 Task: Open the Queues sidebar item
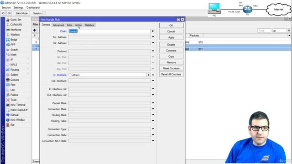[x=15, y=80]
